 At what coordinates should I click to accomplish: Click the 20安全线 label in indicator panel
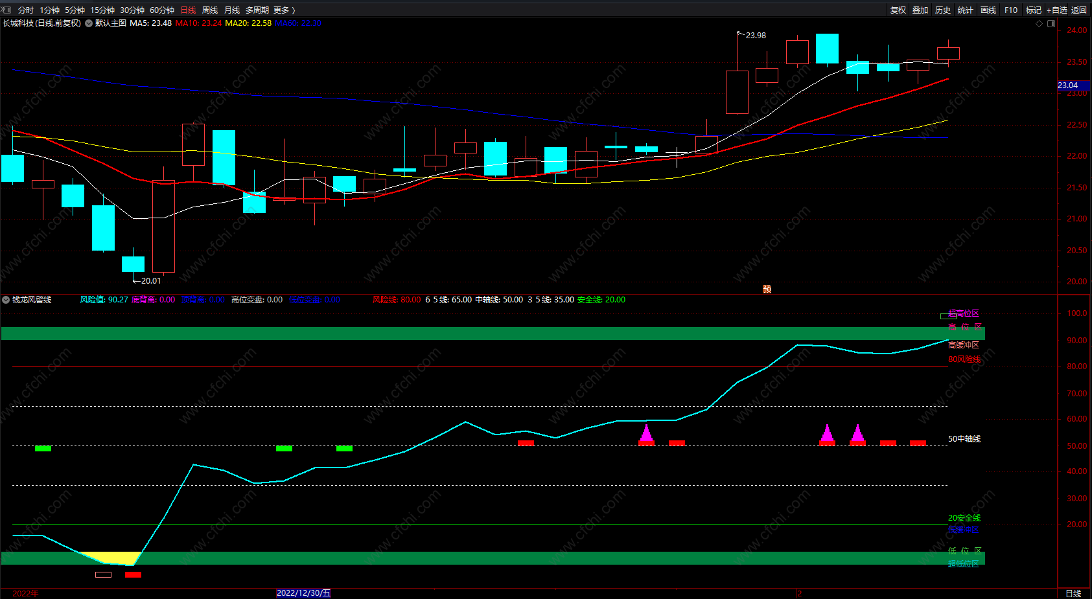pyautogui.click(x=964, y=518)
